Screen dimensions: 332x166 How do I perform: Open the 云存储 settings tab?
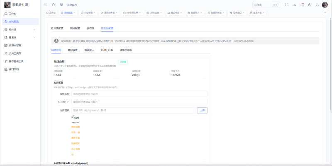[90, 28]
